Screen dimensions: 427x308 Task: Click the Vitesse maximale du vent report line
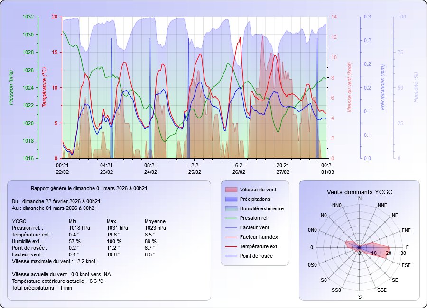pos(54,261)
